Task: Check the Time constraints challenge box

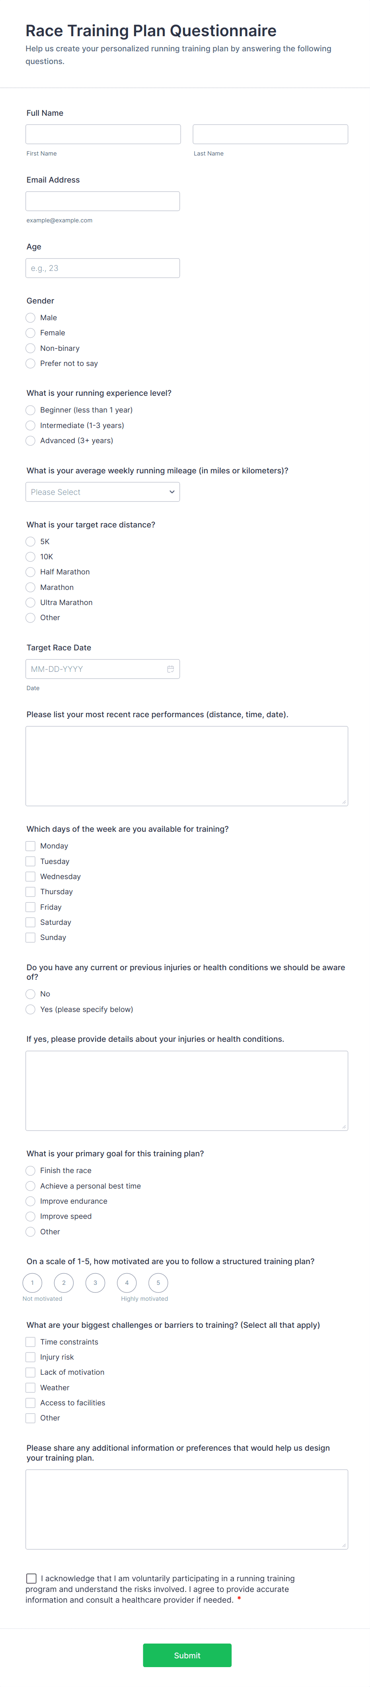Action: click(31, 1342)
